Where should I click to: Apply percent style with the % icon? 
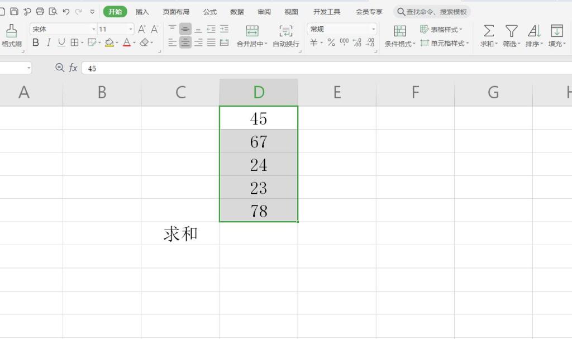click(x=332, y=41)
